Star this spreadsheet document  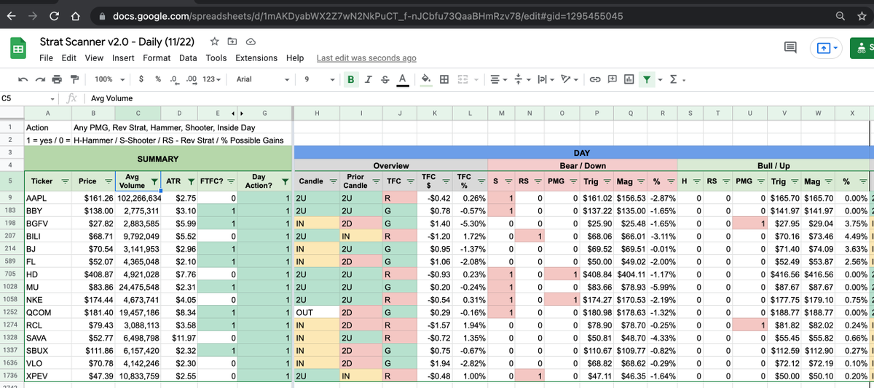214,42
